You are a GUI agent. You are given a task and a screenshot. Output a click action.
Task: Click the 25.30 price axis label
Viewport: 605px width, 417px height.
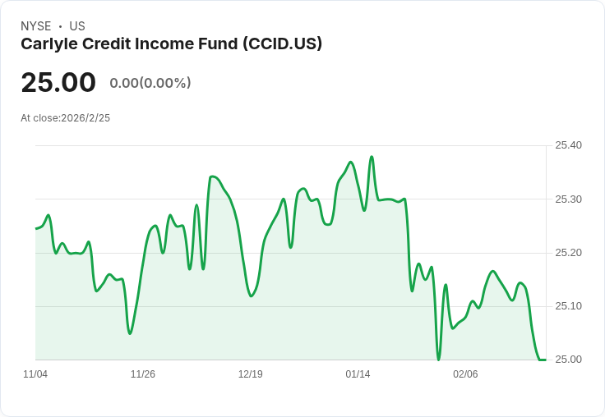coord(568,199)
